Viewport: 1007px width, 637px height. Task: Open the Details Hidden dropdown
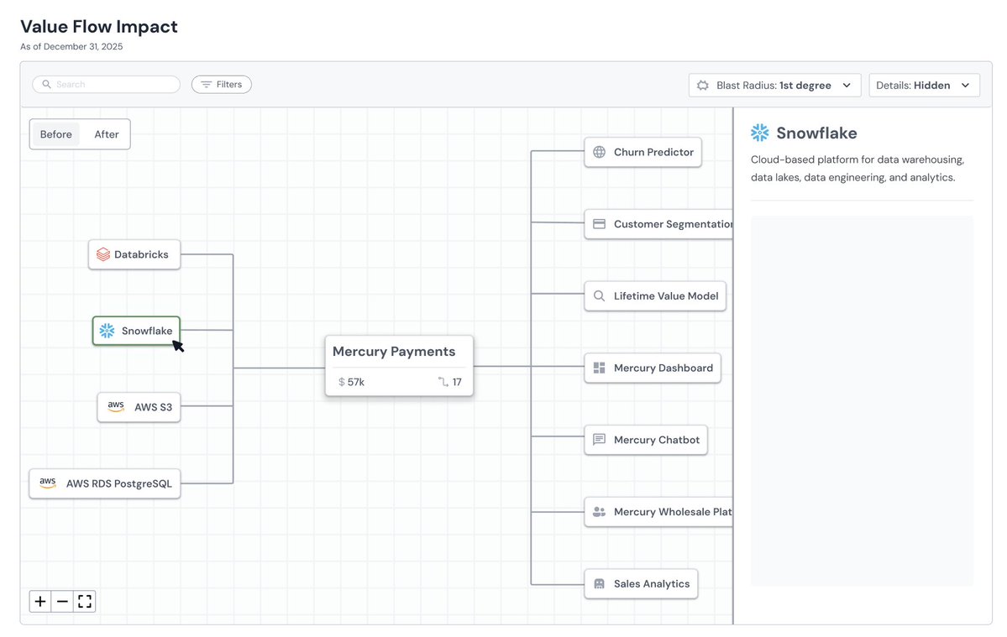coord(924,86)
